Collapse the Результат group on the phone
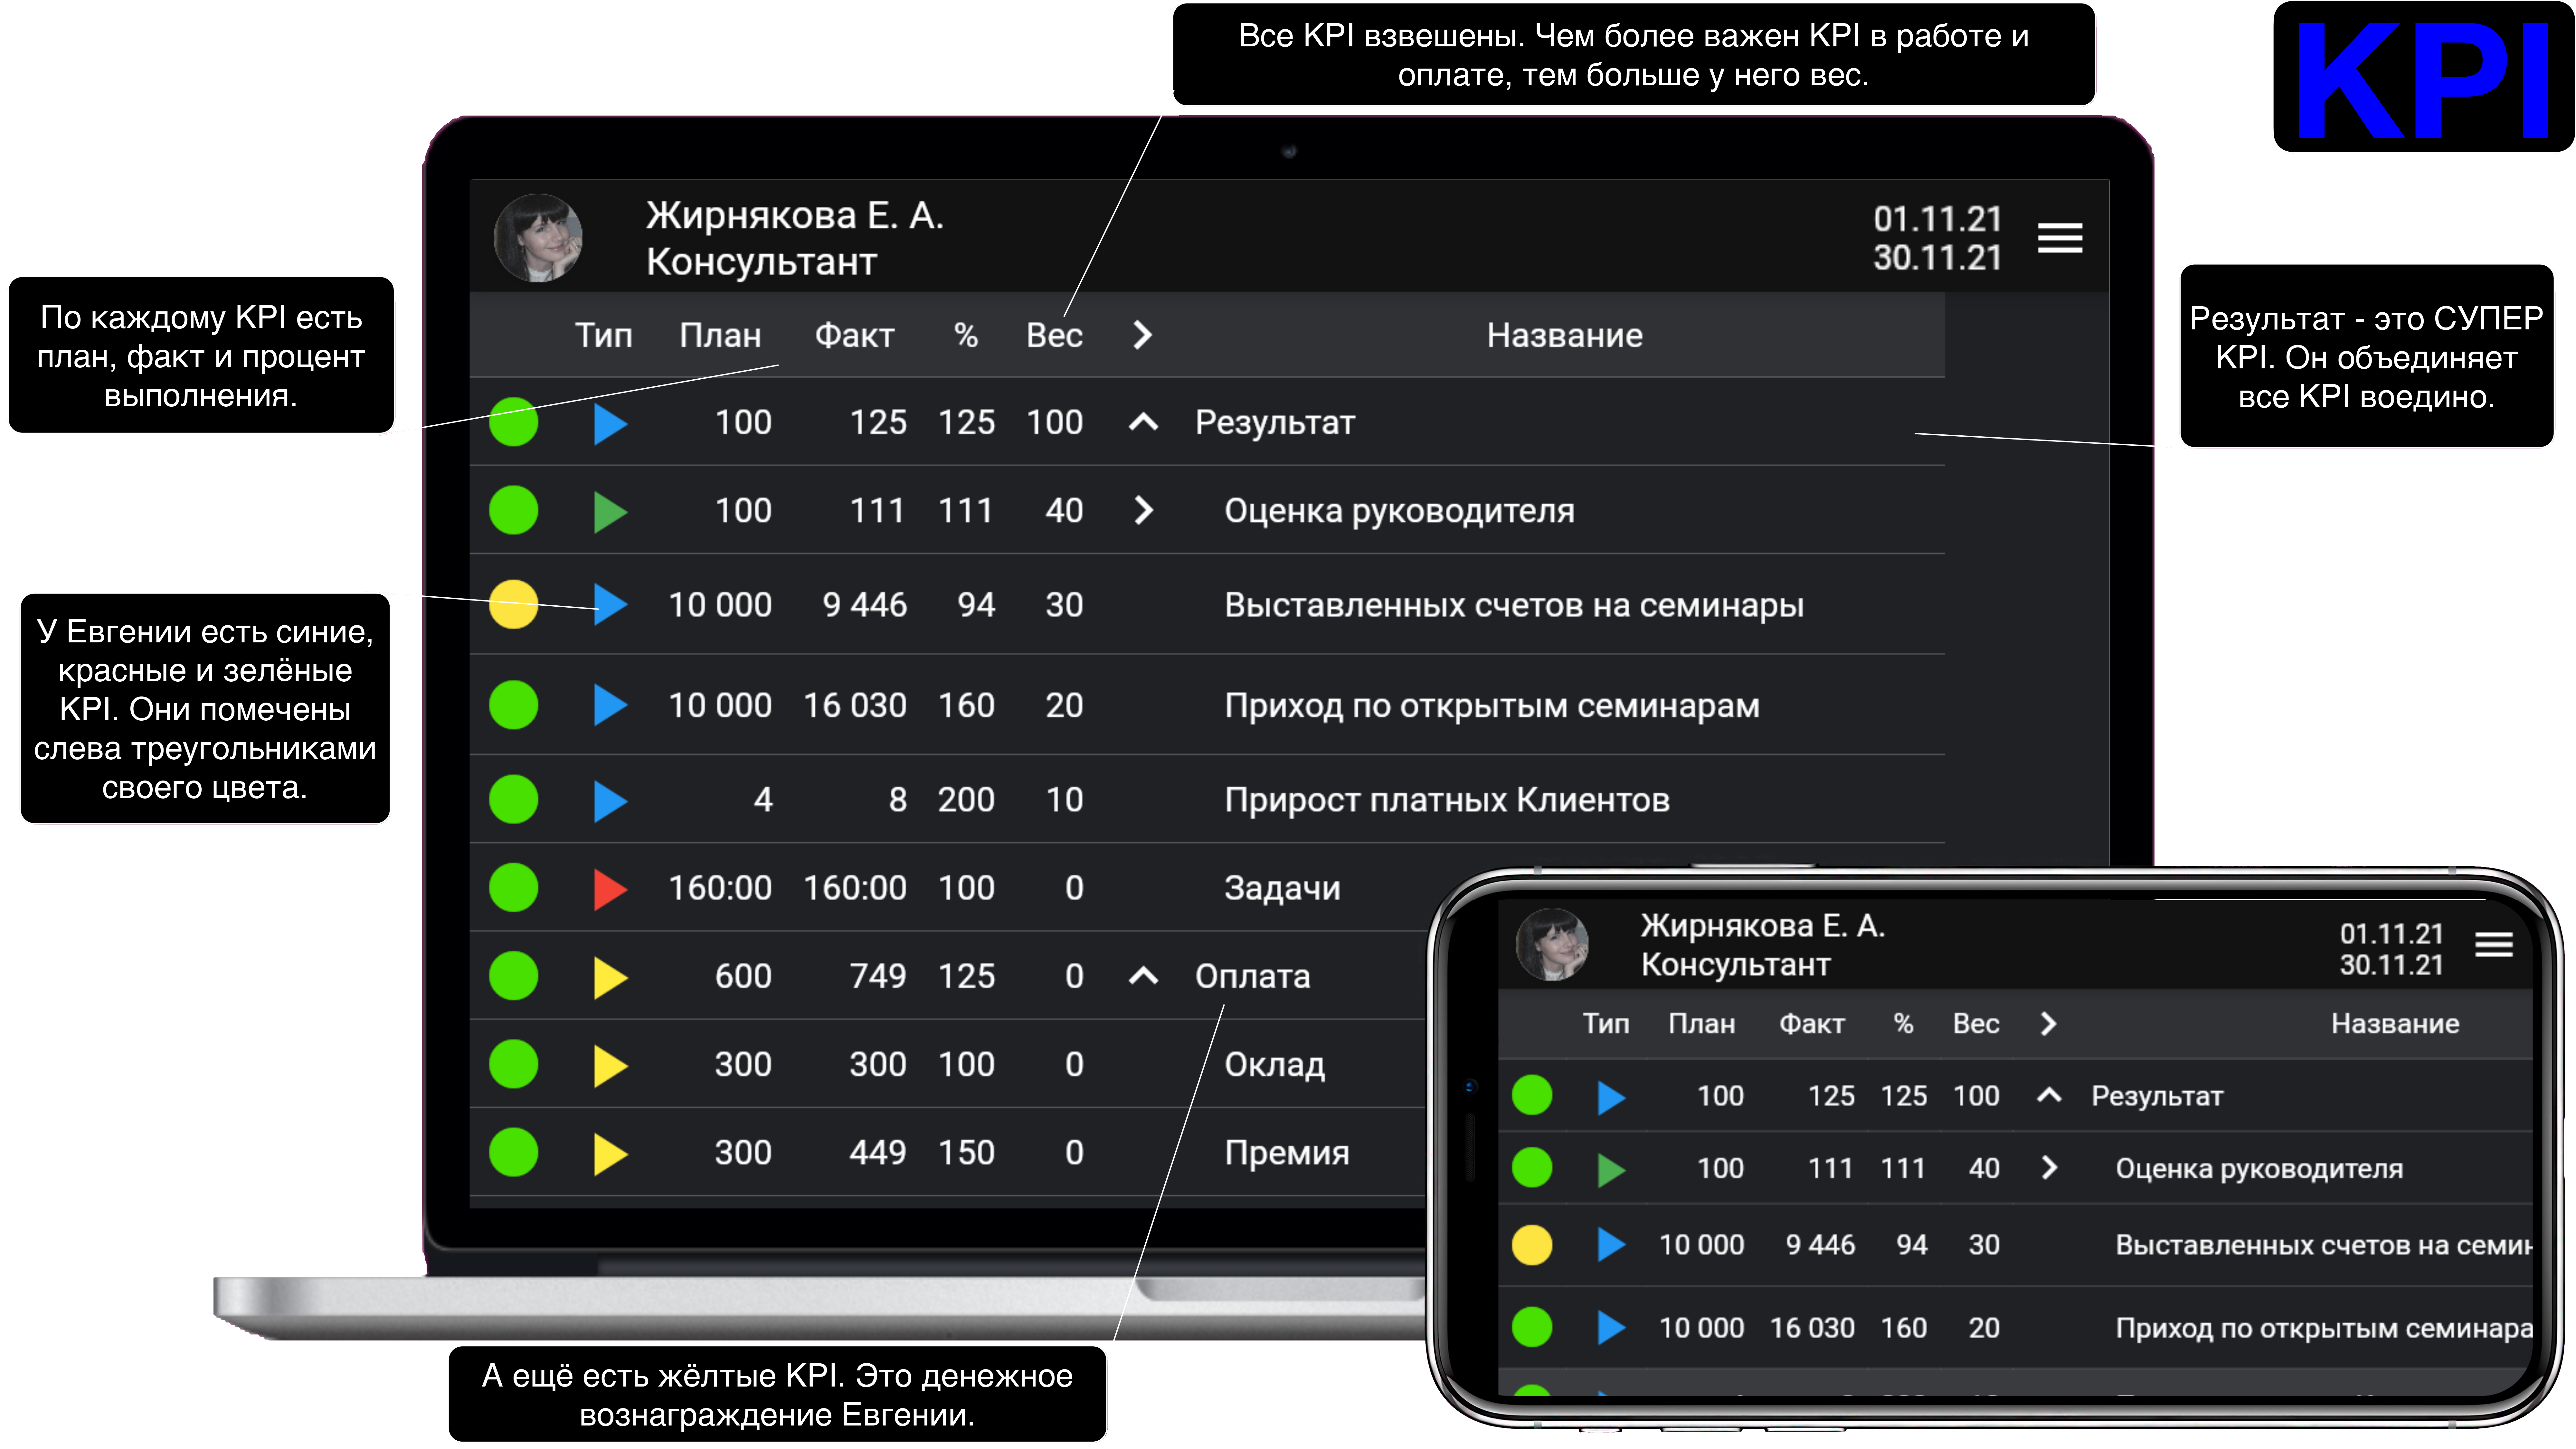This screenshot has height=1449, width=2576. click(x=2049, y=1096)
